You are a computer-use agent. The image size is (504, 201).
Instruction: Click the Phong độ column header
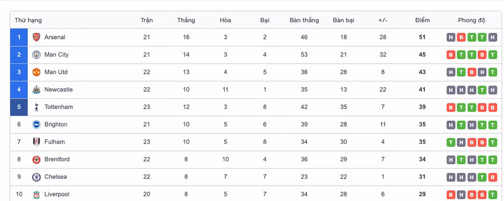[472, 20]
